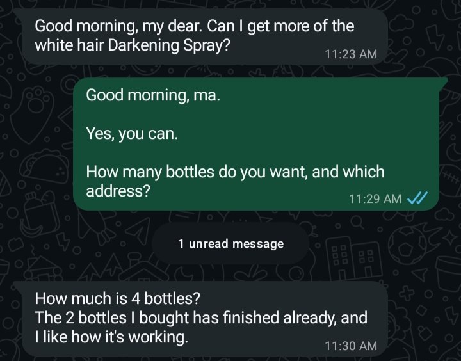This screenshot has width=461, height=361.
Task: Click "I like how it's working." text
Action: (111, 337)
